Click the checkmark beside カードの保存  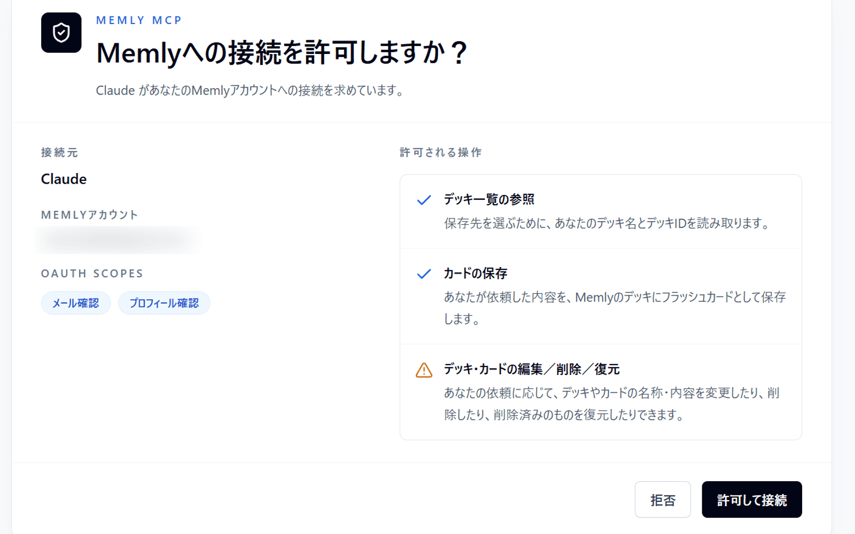tap(424, 274)
